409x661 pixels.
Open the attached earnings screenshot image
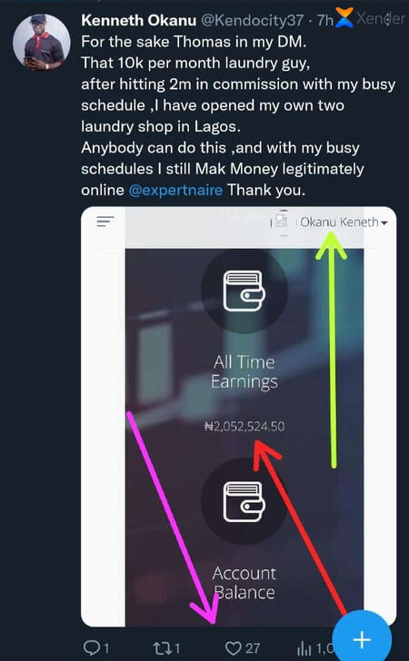click(x=238, y=417)
